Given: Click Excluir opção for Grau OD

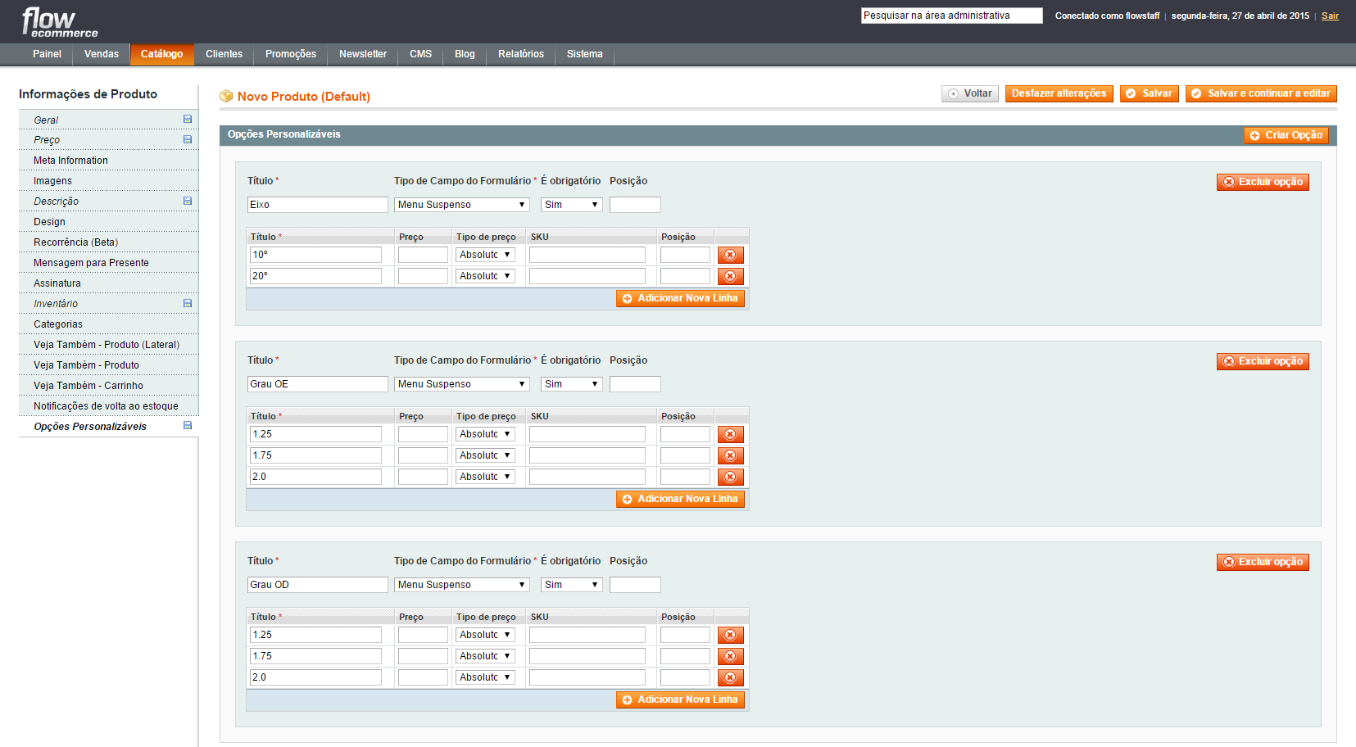Looking at the screenshot, I should pos(1263,562).
